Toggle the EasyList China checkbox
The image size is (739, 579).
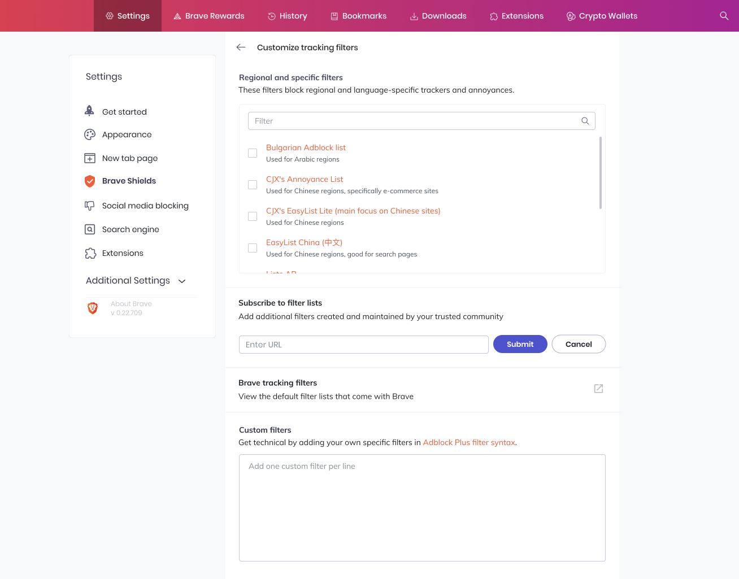[253, 248]
